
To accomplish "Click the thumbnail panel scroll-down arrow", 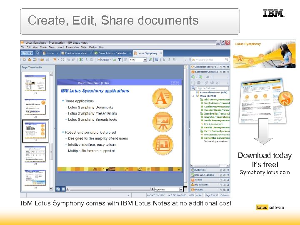I will click(51, 189).
